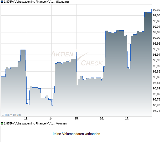Click the '1 Tick = 10 Min.' note

click(x=12, y=115)
